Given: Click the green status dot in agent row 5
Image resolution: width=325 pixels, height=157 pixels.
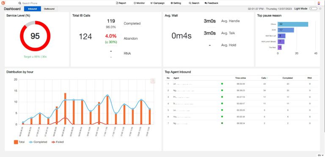Looking at the screenshot, I should point(222,110).
